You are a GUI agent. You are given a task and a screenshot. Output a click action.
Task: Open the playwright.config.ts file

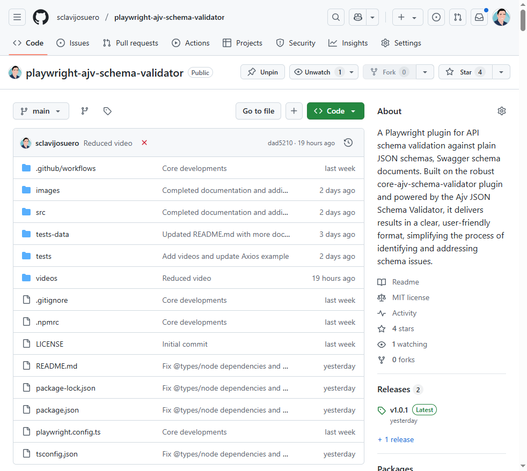coord(68,432)
